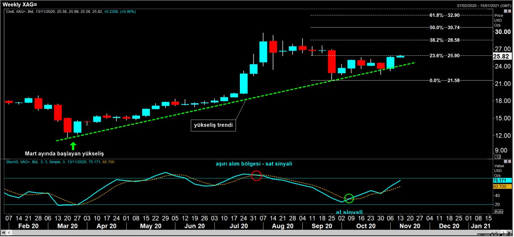
Task: Click the Auto scale button
Action: tap(499, 211)
